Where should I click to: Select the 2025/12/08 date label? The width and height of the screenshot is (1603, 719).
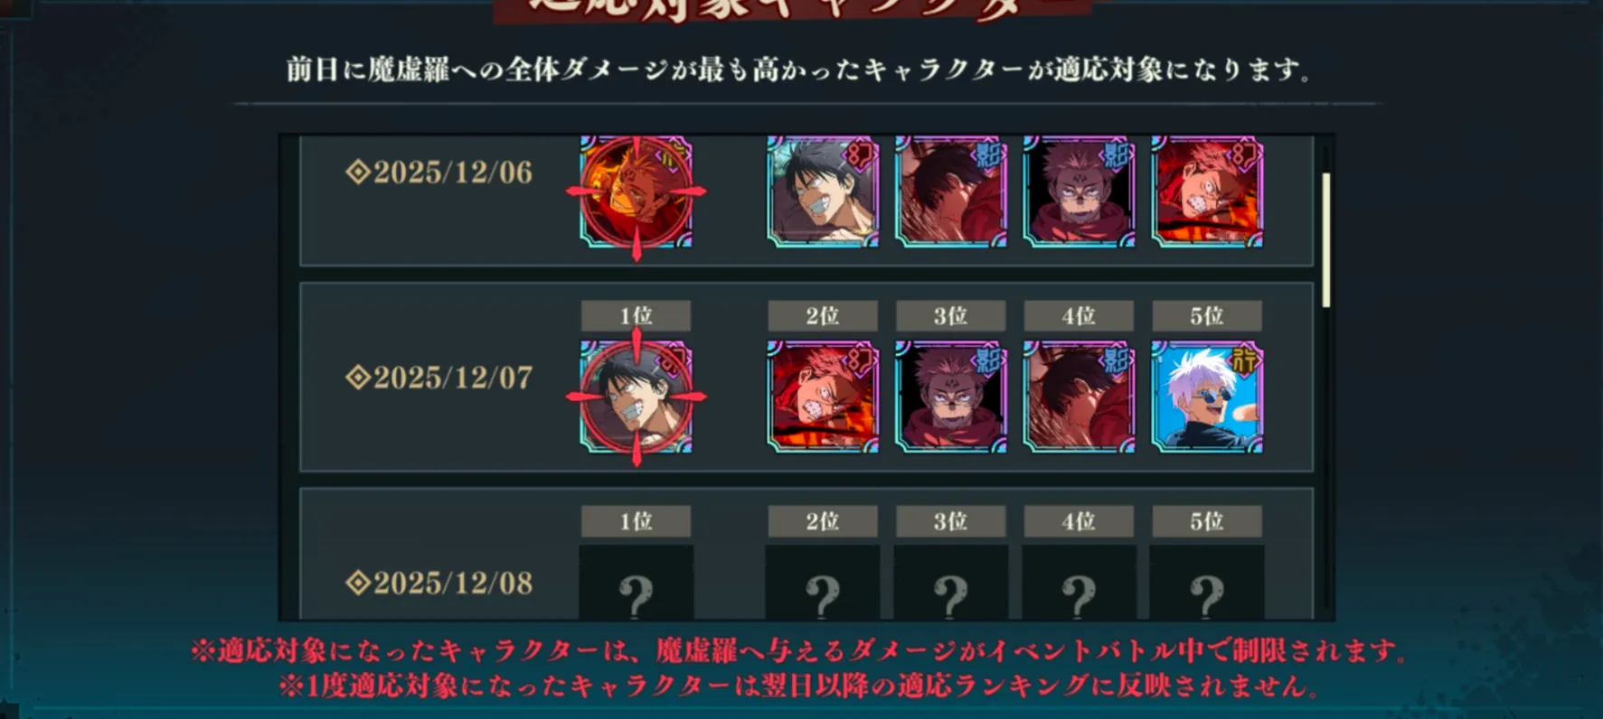[439, 583]
